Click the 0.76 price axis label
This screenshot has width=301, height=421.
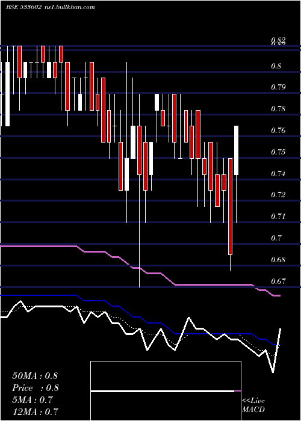point(278,131)
